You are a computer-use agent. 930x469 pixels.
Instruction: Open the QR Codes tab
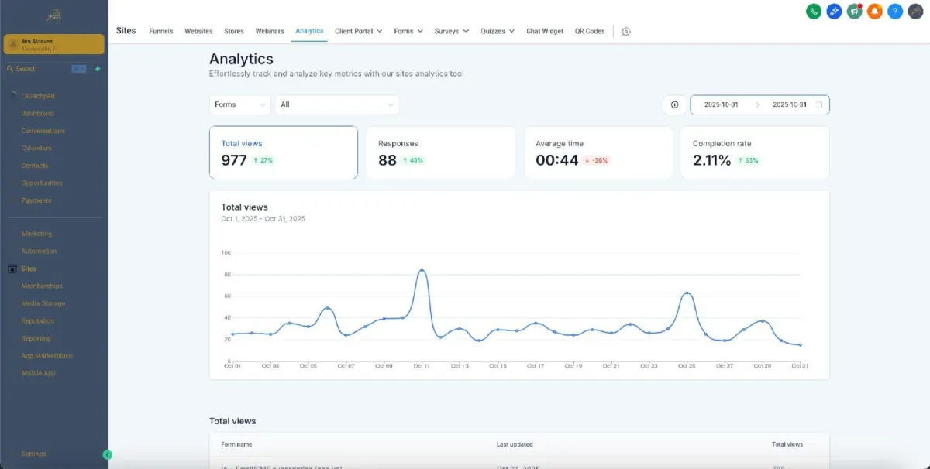coord(590,31)
